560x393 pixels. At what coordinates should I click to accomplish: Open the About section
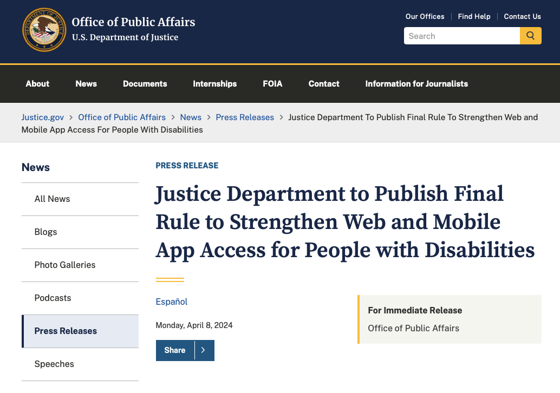coord(37,84)
